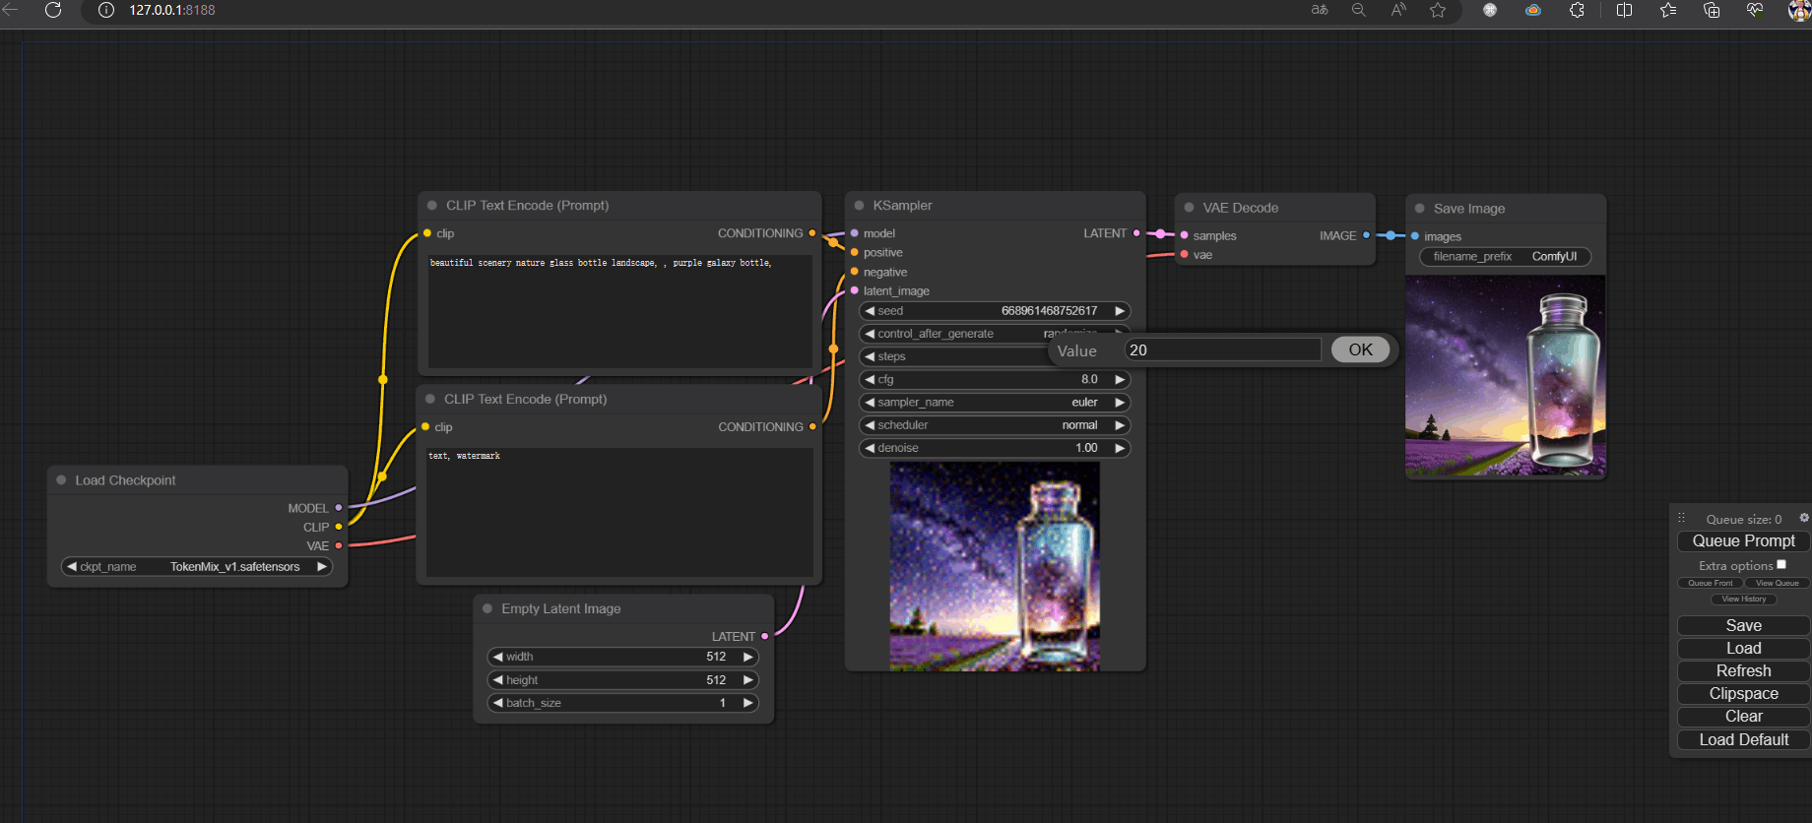Click the Value input field showing 20
The width and height of the screenshot is (1812, 823).
tap(1221, 350)
